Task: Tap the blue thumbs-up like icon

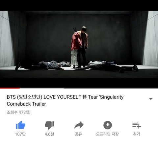Action: (x=20, y=125)
